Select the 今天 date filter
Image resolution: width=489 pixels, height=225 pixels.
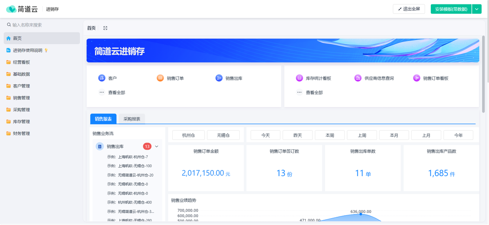(266, 135)
